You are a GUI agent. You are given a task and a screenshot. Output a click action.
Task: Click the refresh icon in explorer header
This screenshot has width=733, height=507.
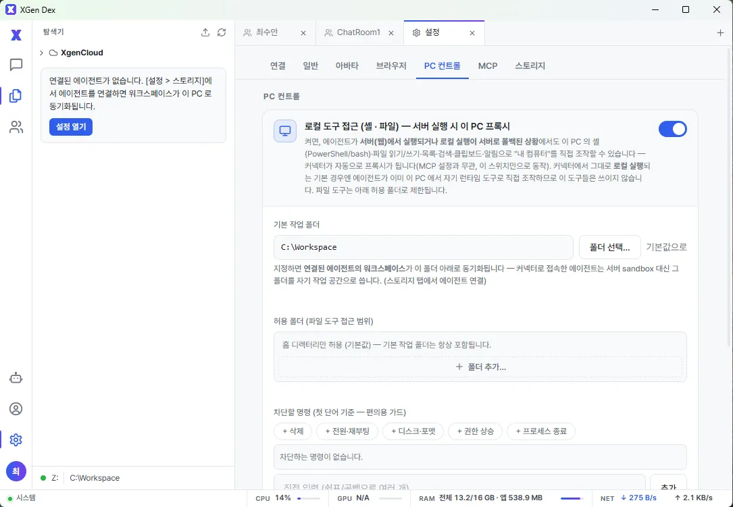pyautogui.click(x=222, y=32)
